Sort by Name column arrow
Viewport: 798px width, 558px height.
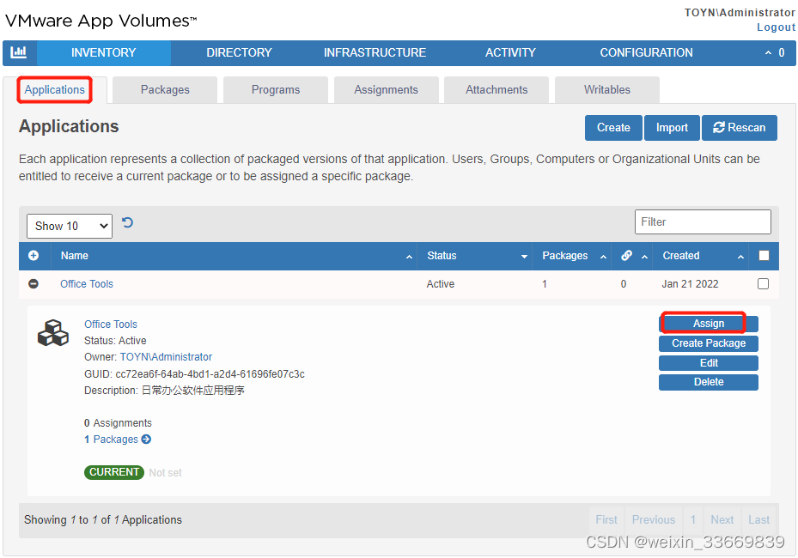click(409, 257)
